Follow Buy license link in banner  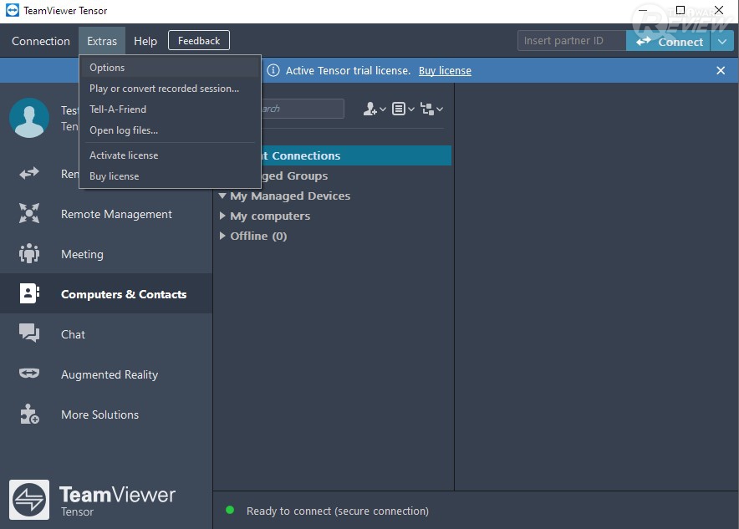[445, 71]
